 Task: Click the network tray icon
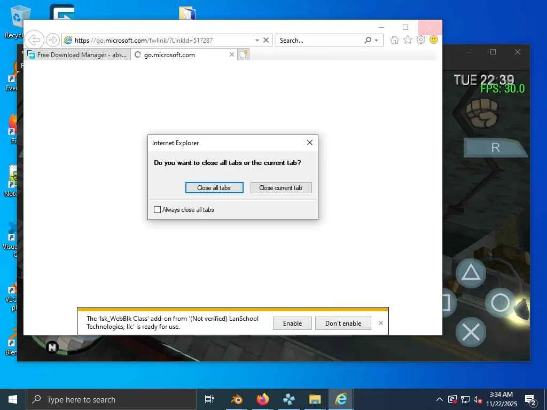tap(465, 399)
